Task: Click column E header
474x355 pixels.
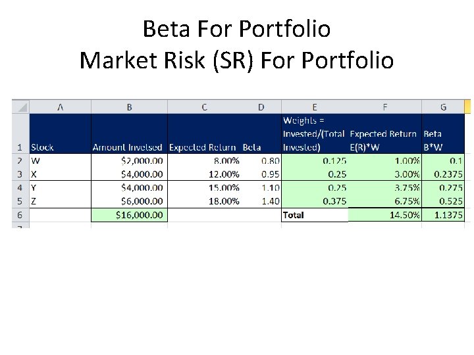Action: (314, 106)
